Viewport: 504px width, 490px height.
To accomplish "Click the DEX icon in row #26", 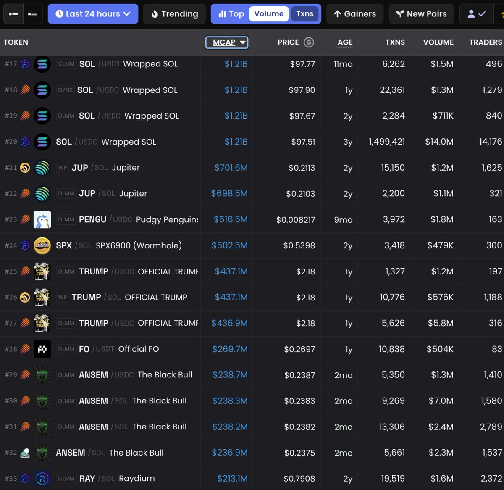I will pos(25,297).
